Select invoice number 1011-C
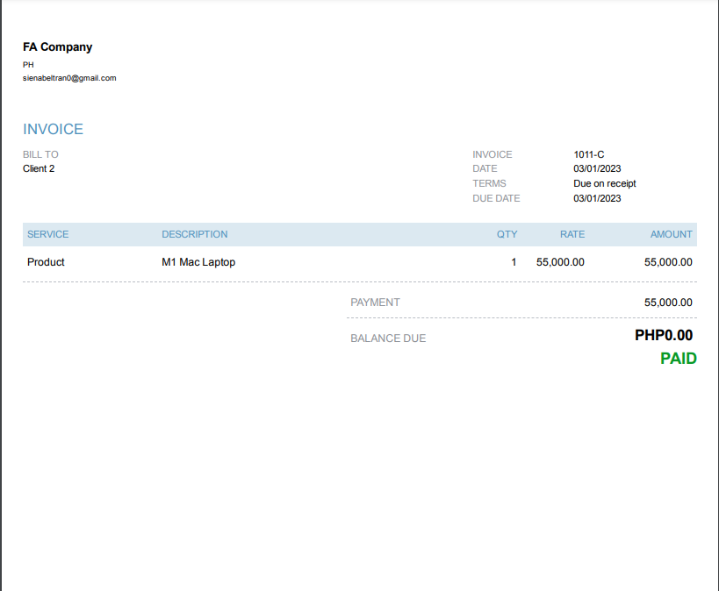 click(x=589, y=154)
